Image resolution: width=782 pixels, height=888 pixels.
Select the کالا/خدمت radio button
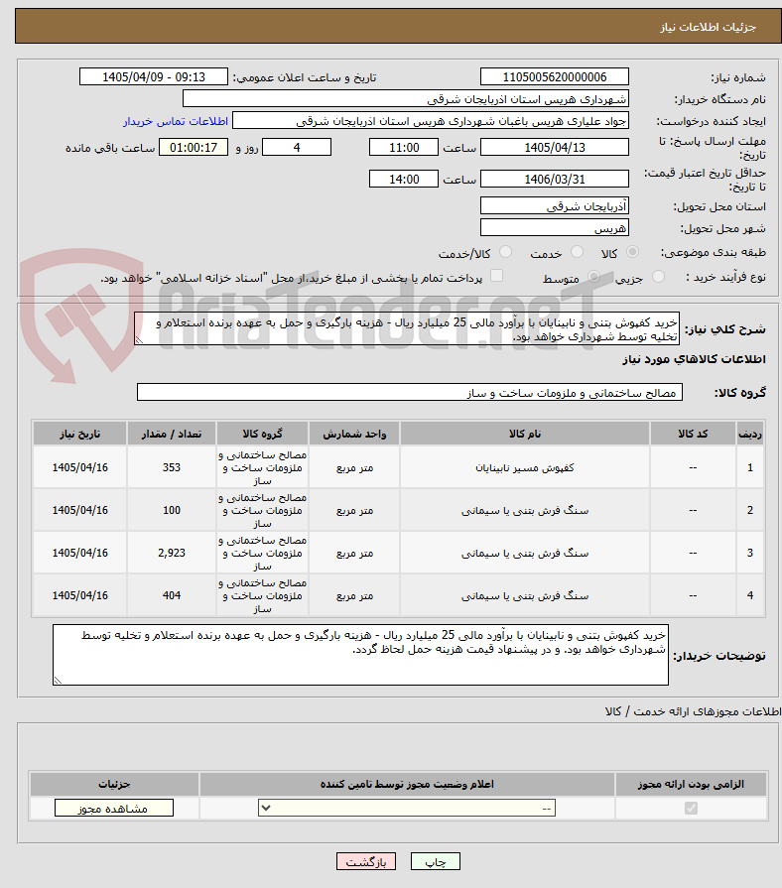(x=506, y=252)
